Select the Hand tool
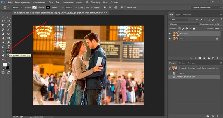 pos(3,55)
